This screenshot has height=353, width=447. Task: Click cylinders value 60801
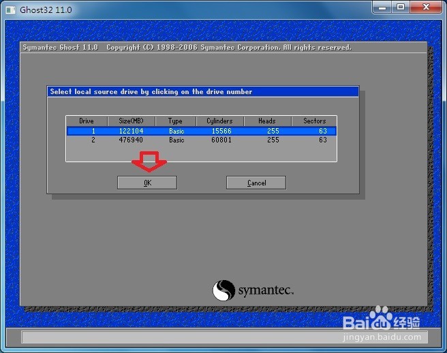point(221,140)
